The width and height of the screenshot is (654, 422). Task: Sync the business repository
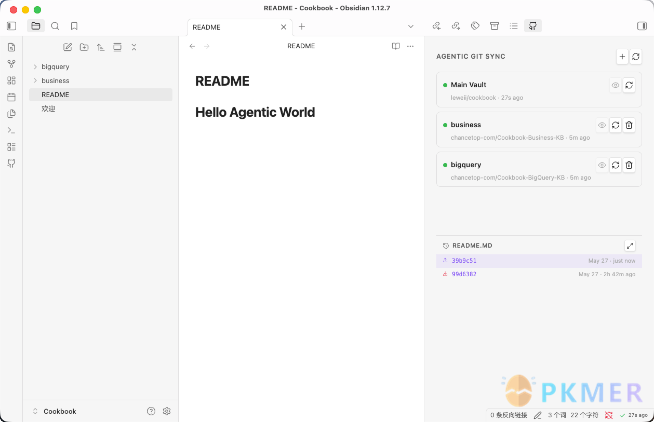(615, 125)
